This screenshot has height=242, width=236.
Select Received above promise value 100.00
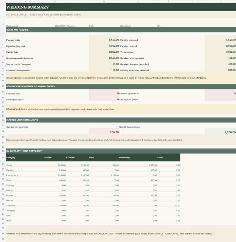click(x=232, y=58)
